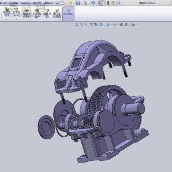Open the dropdown arrow next to New
This screenshot has height=172, width=172.
tap(67, 3)
